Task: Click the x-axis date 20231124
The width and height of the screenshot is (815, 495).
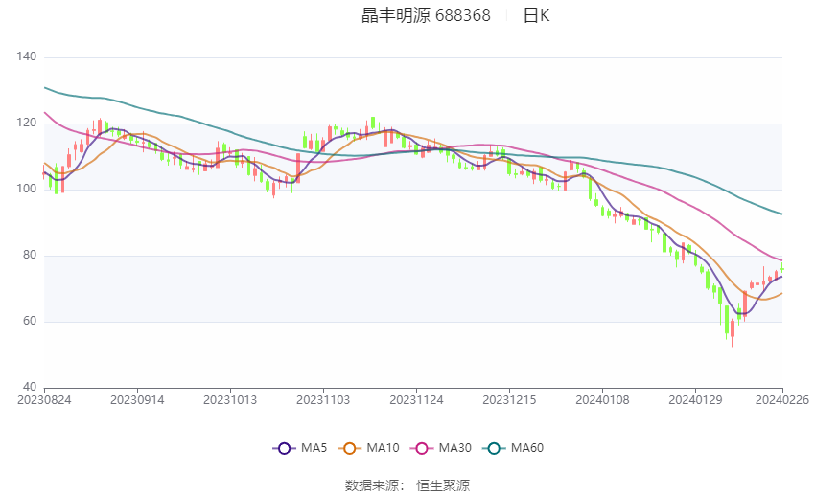Action: coord(416,400)
